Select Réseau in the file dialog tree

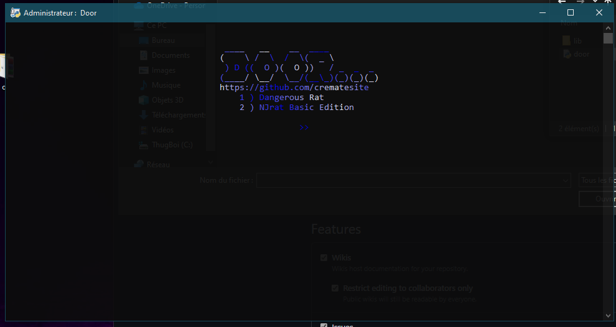click(152, 165)
